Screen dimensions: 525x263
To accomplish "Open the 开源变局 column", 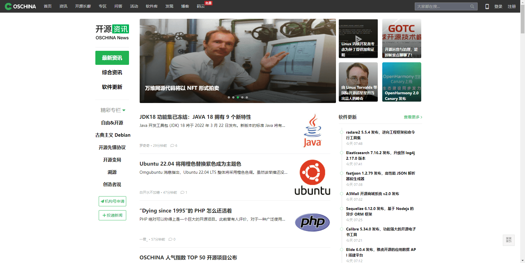I will [x=112, y=160].
